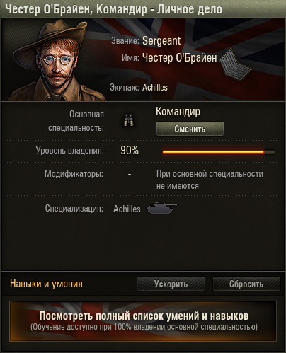Click the Модификаторы dash value
Image resolution: width=286 pixels, height=353 pixels.
coord(130,174)
